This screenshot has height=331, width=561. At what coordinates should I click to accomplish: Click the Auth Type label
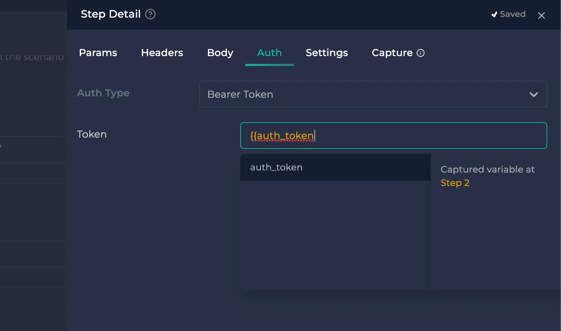point(103,93)
